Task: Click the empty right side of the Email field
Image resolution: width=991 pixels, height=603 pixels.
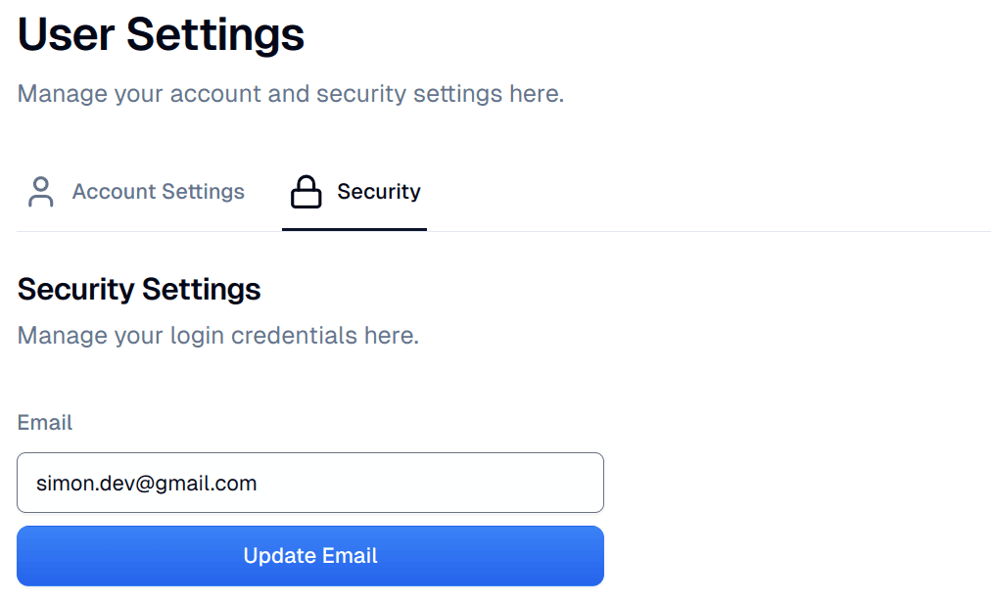Action: point(490,483)
